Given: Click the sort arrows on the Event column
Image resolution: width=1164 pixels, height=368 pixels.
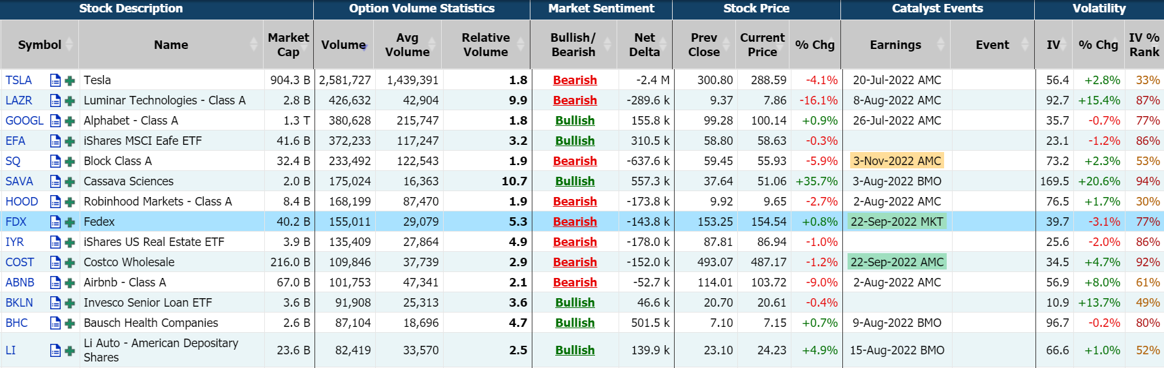Looking at the screenshot, I should click(1025, 44).
